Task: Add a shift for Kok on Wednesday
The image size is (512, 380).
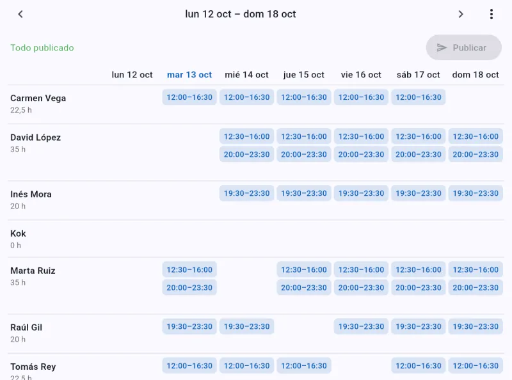Action: click(246, 239)
